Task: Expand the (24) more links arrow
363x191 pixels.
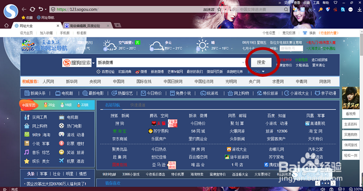Action: [x=263, y=72]
